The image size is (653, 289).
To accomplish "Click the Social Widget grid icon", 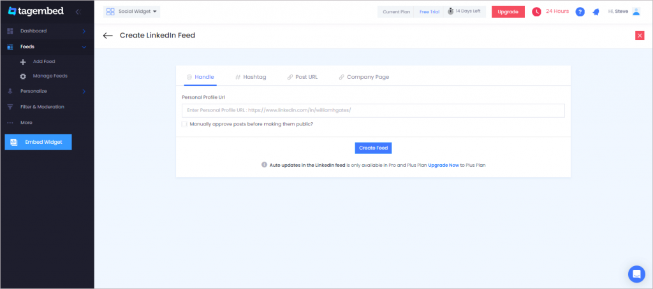I will (x=110, y=11).
